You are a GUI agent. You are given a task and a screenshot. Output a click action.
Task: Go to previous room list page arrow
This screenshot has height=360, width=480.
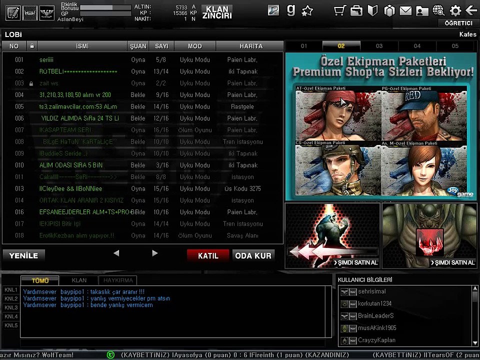pos(116,253)
